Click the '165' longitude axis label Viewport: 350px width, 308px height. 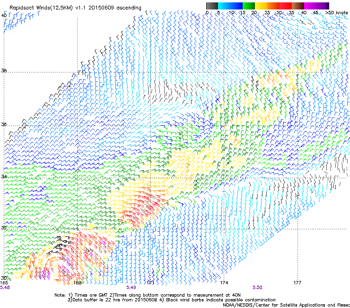pyautogui.click(x=4, y=282)
